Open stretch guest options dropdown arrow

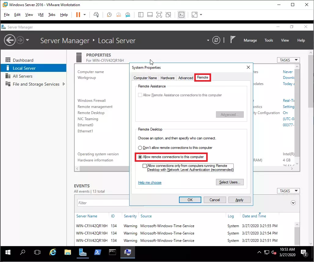tap(201, 15)
